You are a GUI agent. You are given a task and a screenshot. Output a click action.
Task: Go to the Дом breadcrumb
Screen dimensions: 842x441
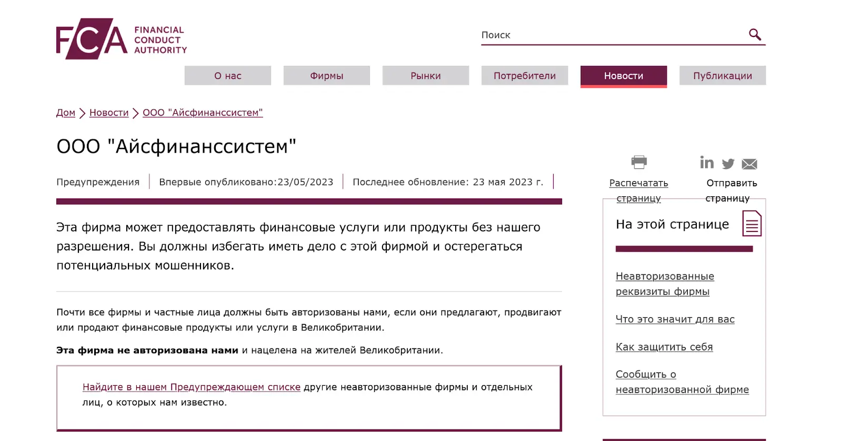click(66, 113)
